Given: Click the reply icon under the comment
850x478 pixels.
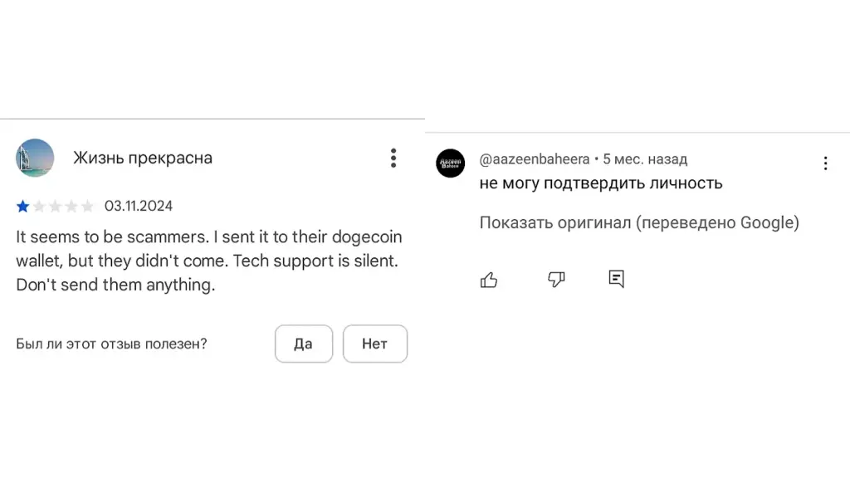Looking at the screenshot, I should pos(617,279).
